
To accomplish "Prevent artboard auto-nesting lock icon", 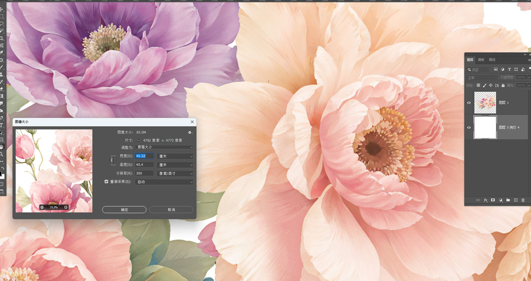I will pyautogui.click(x=497, y=85).
